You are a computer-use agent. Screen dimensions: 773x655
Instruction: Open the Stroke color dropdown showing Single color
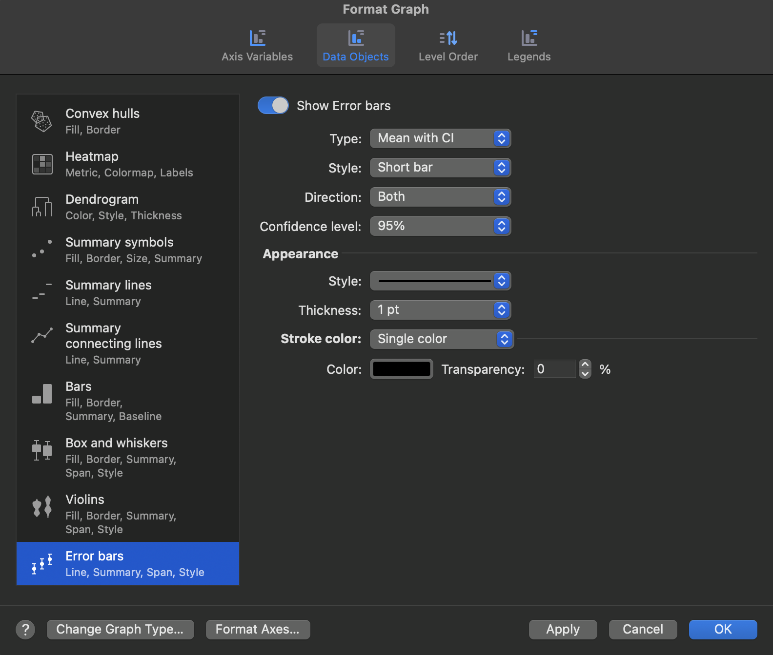442,339
